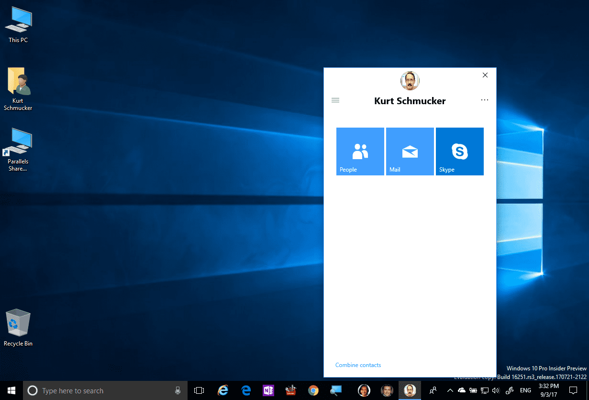Open the OneDrive cloud tray icon
The image size is (589, 400).
(x=462, y=390)
